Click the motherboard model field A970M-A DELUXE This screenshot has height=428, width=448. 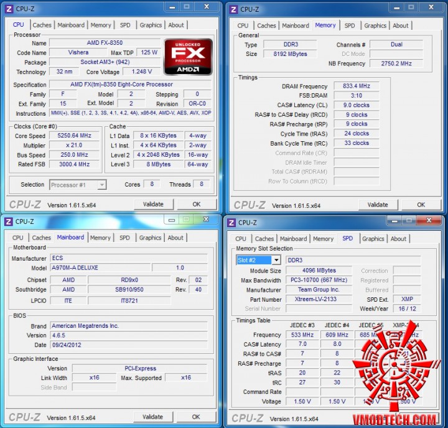pos(100,267)
